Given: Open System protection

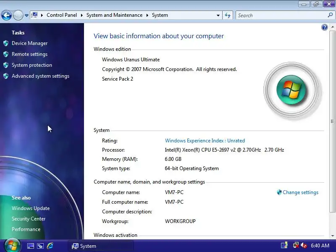Looking at the screenshot, I should pos(32,65).
